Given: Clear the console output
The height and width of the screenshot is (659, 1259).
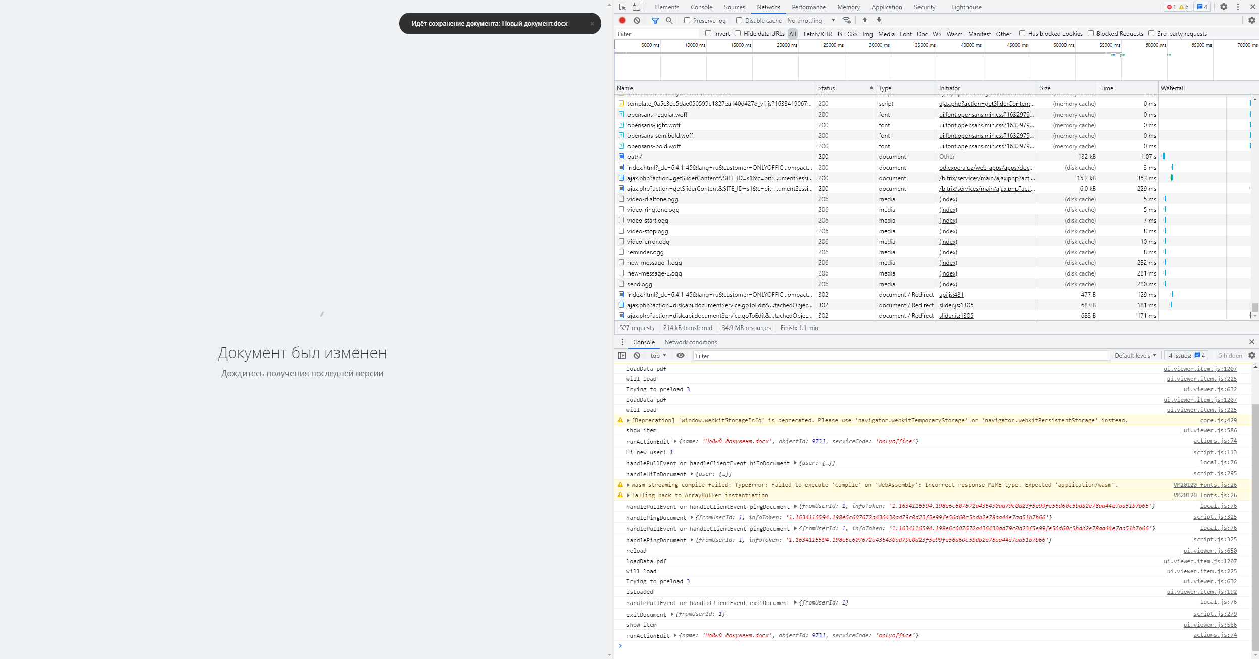Looking at the screenshot, I should (x=637, y=355).
